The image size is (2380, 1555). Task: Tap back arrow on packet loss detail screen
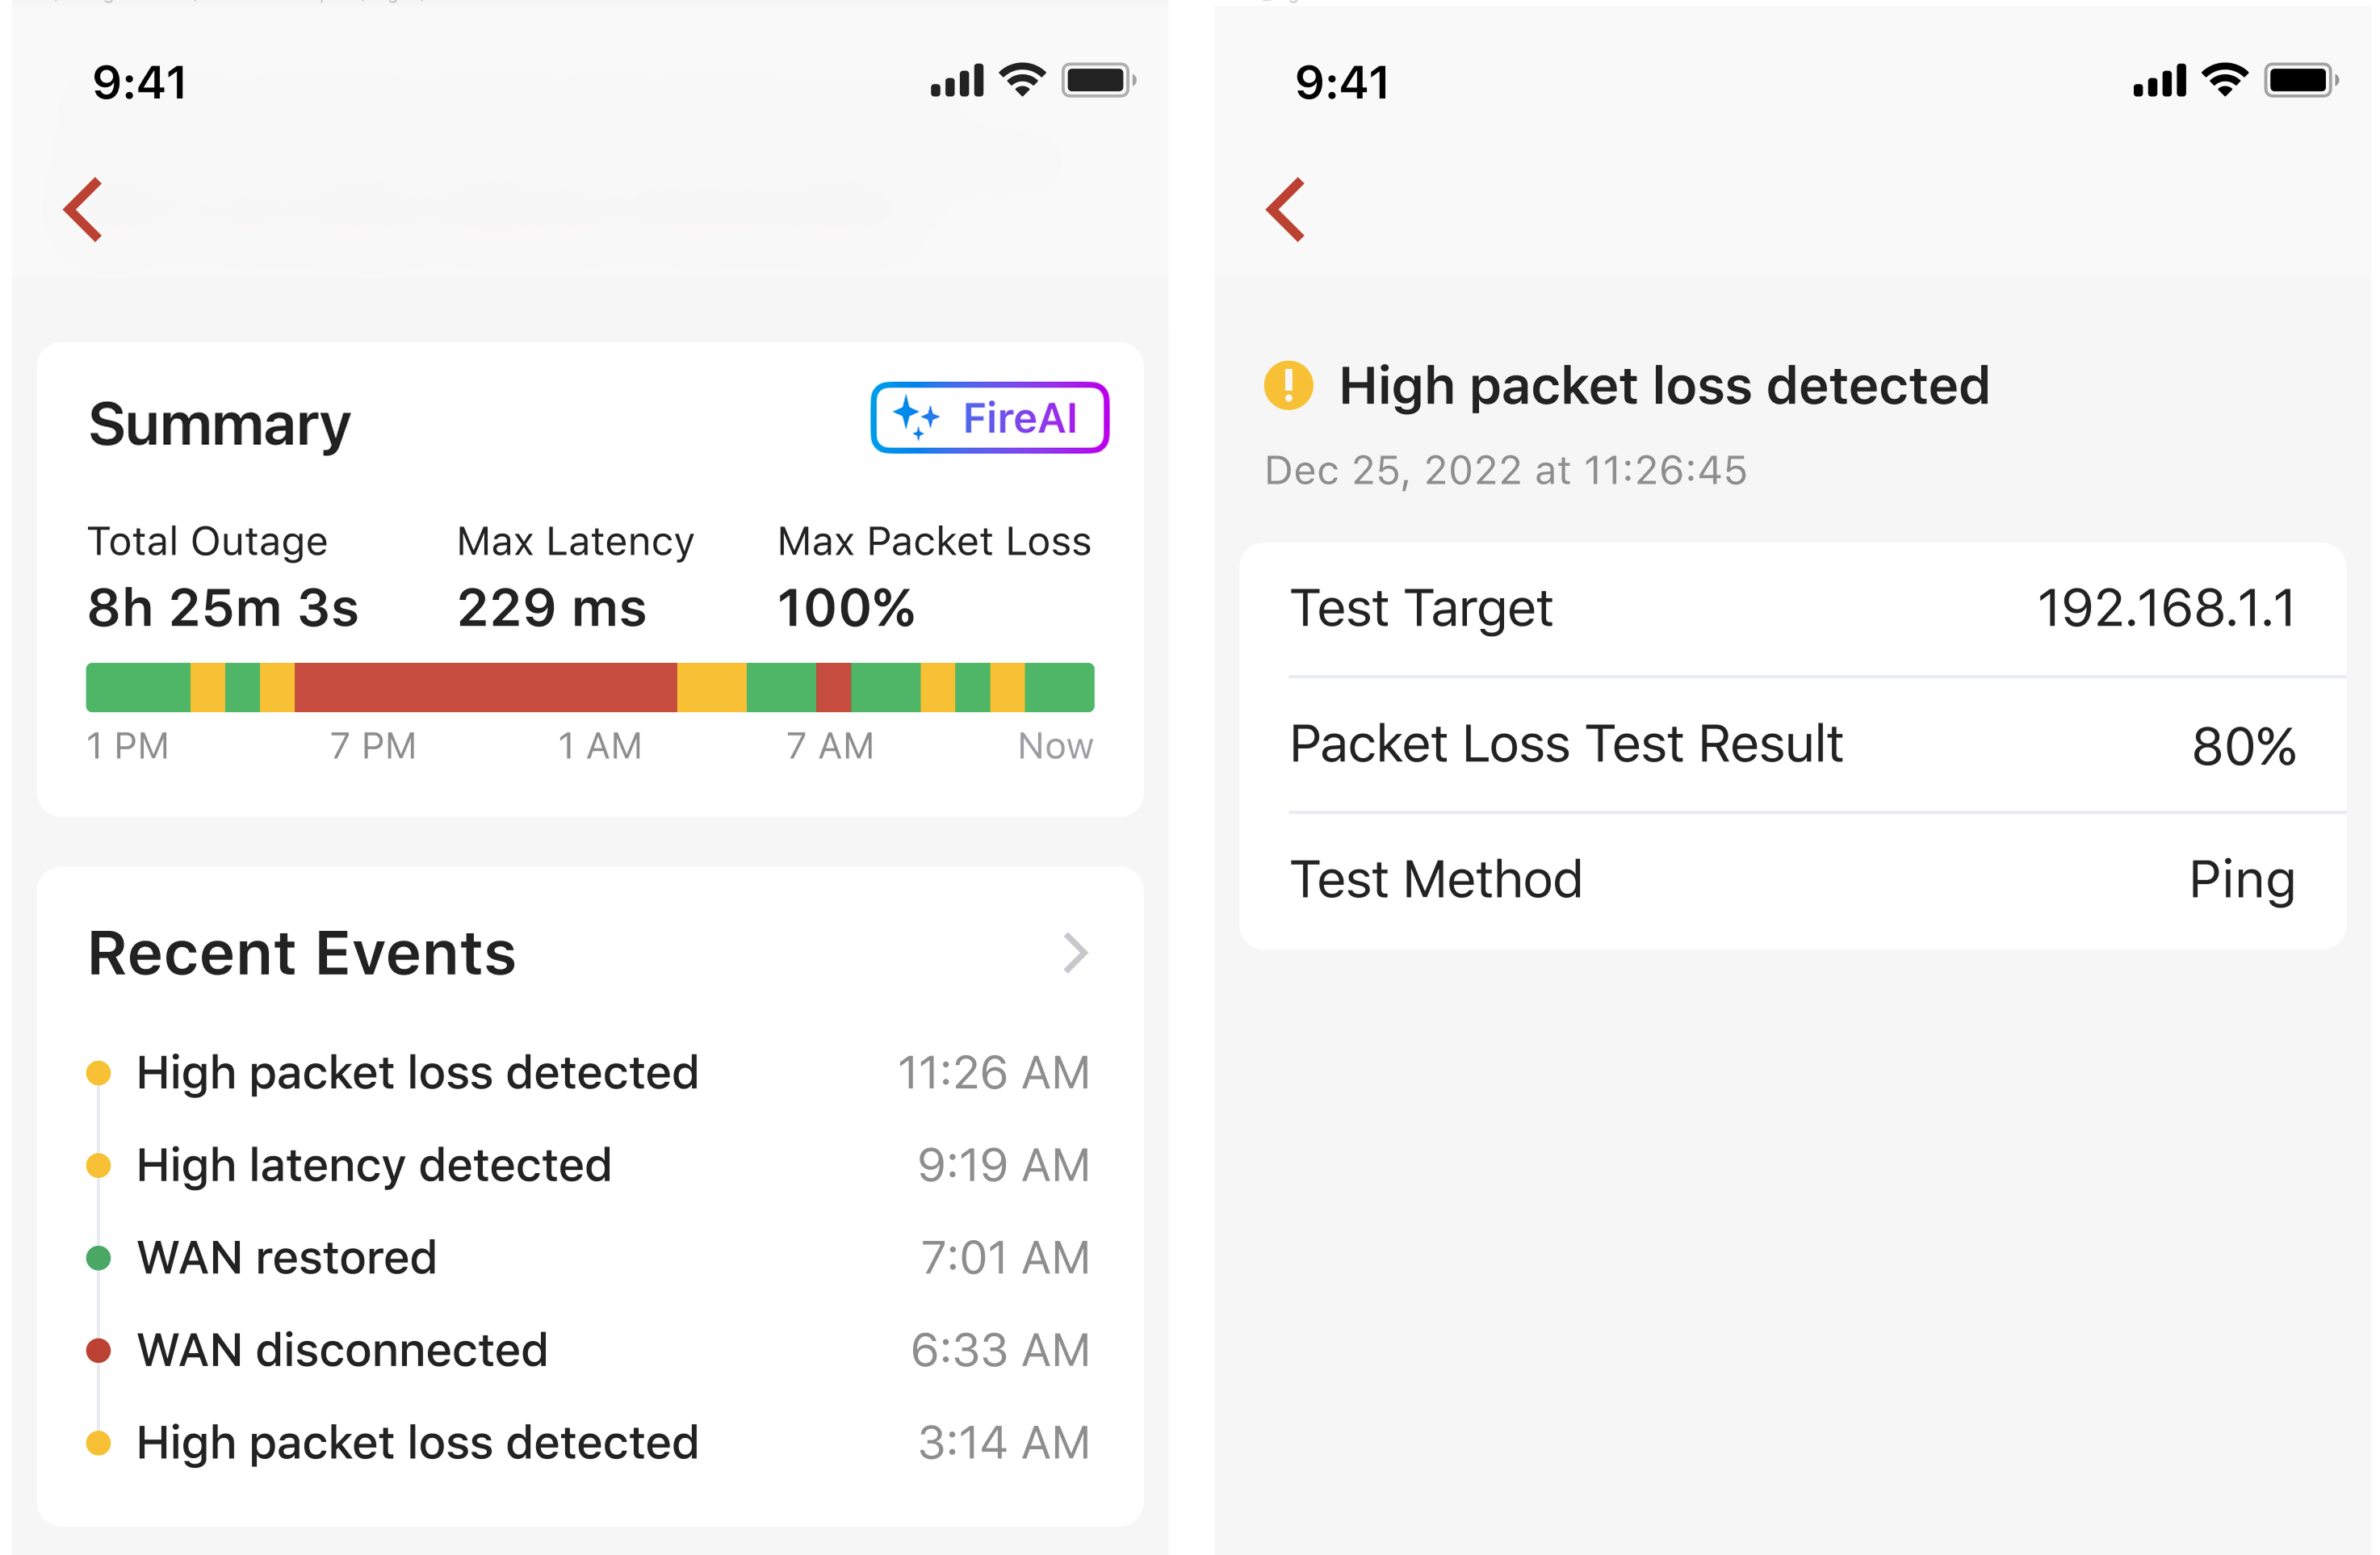(x=1286, y=210)
